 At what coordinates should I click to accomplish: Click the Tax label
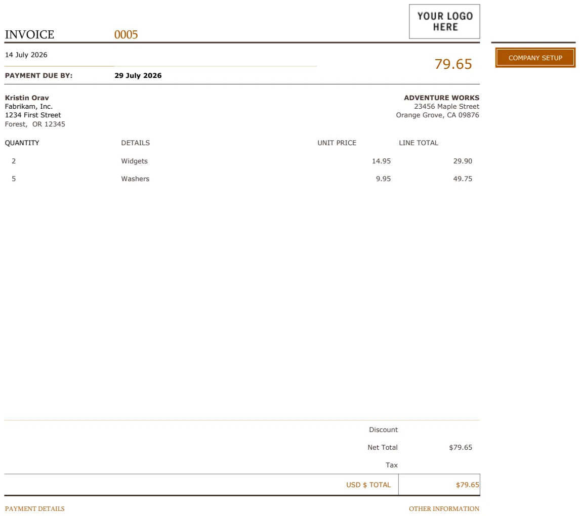point(391,465)
